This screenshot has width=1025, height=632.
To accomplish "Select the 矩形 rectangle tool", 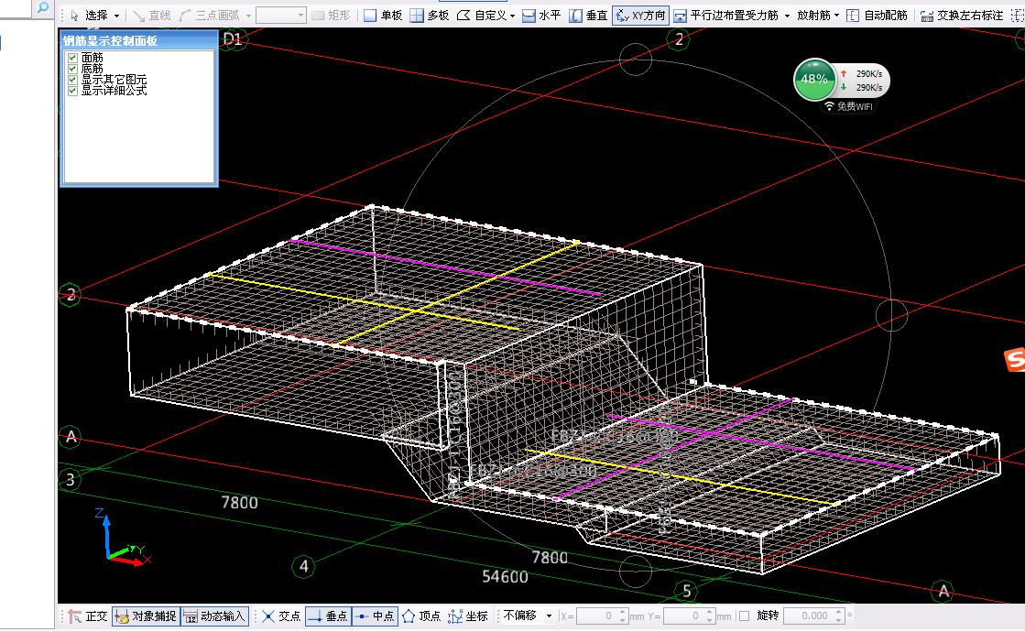I will [332, 15].
